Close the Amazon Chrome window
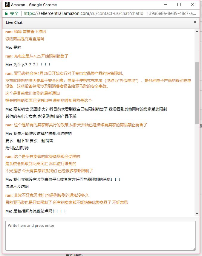 point(193,4)
